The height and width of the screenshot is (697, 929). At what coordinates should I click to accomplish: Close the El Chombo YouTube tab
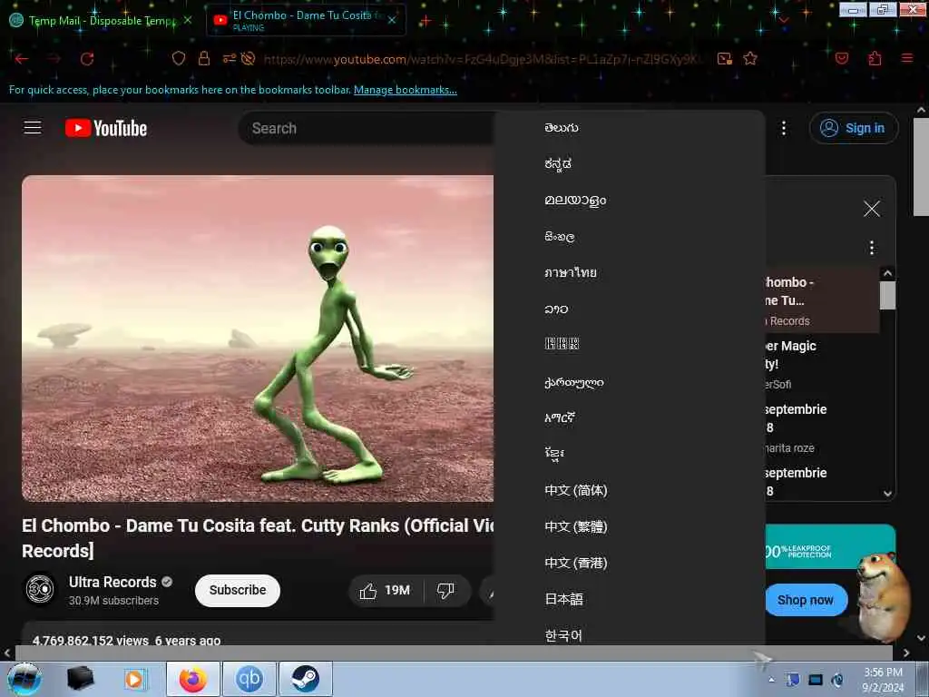pyautogui.click(x=392, y=20)
